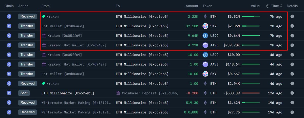
Task: Open Kraken: Hot Wallet [0x7d9407] in the 4.77K AAVE row
Action: pyautogui.click(x=77, y=45)
